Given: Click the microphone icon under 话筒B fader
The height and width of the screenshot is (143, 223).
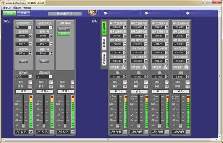Looking at the screenshot, I should 72,132.
